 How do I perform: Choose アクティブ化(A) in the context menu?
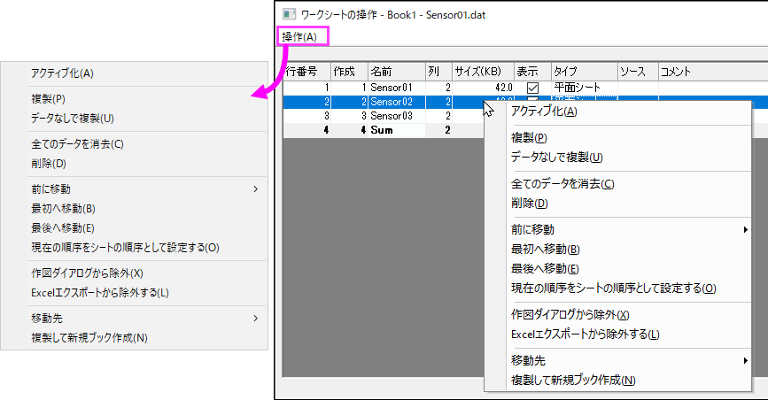click(544, 112)
